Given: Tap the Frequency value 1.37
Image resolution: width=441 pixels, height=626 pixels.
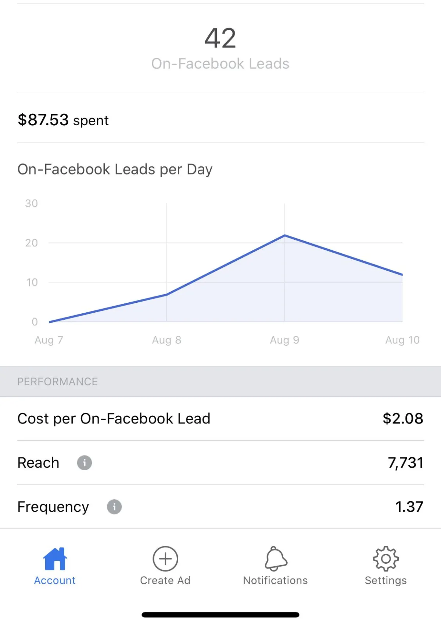Looking at the screenshot, I should (409, 507).
